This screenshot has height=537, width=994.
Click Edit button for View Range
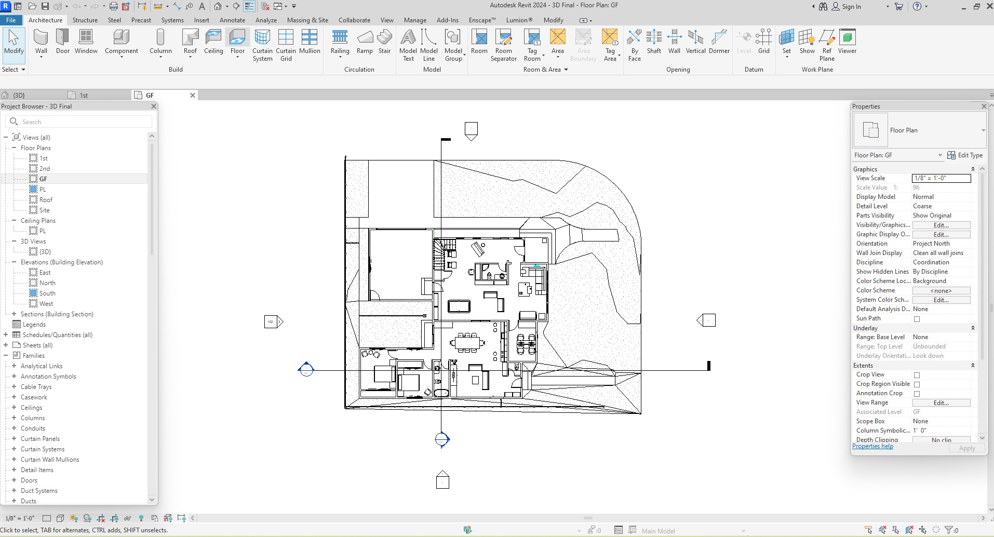click(941, 403)
